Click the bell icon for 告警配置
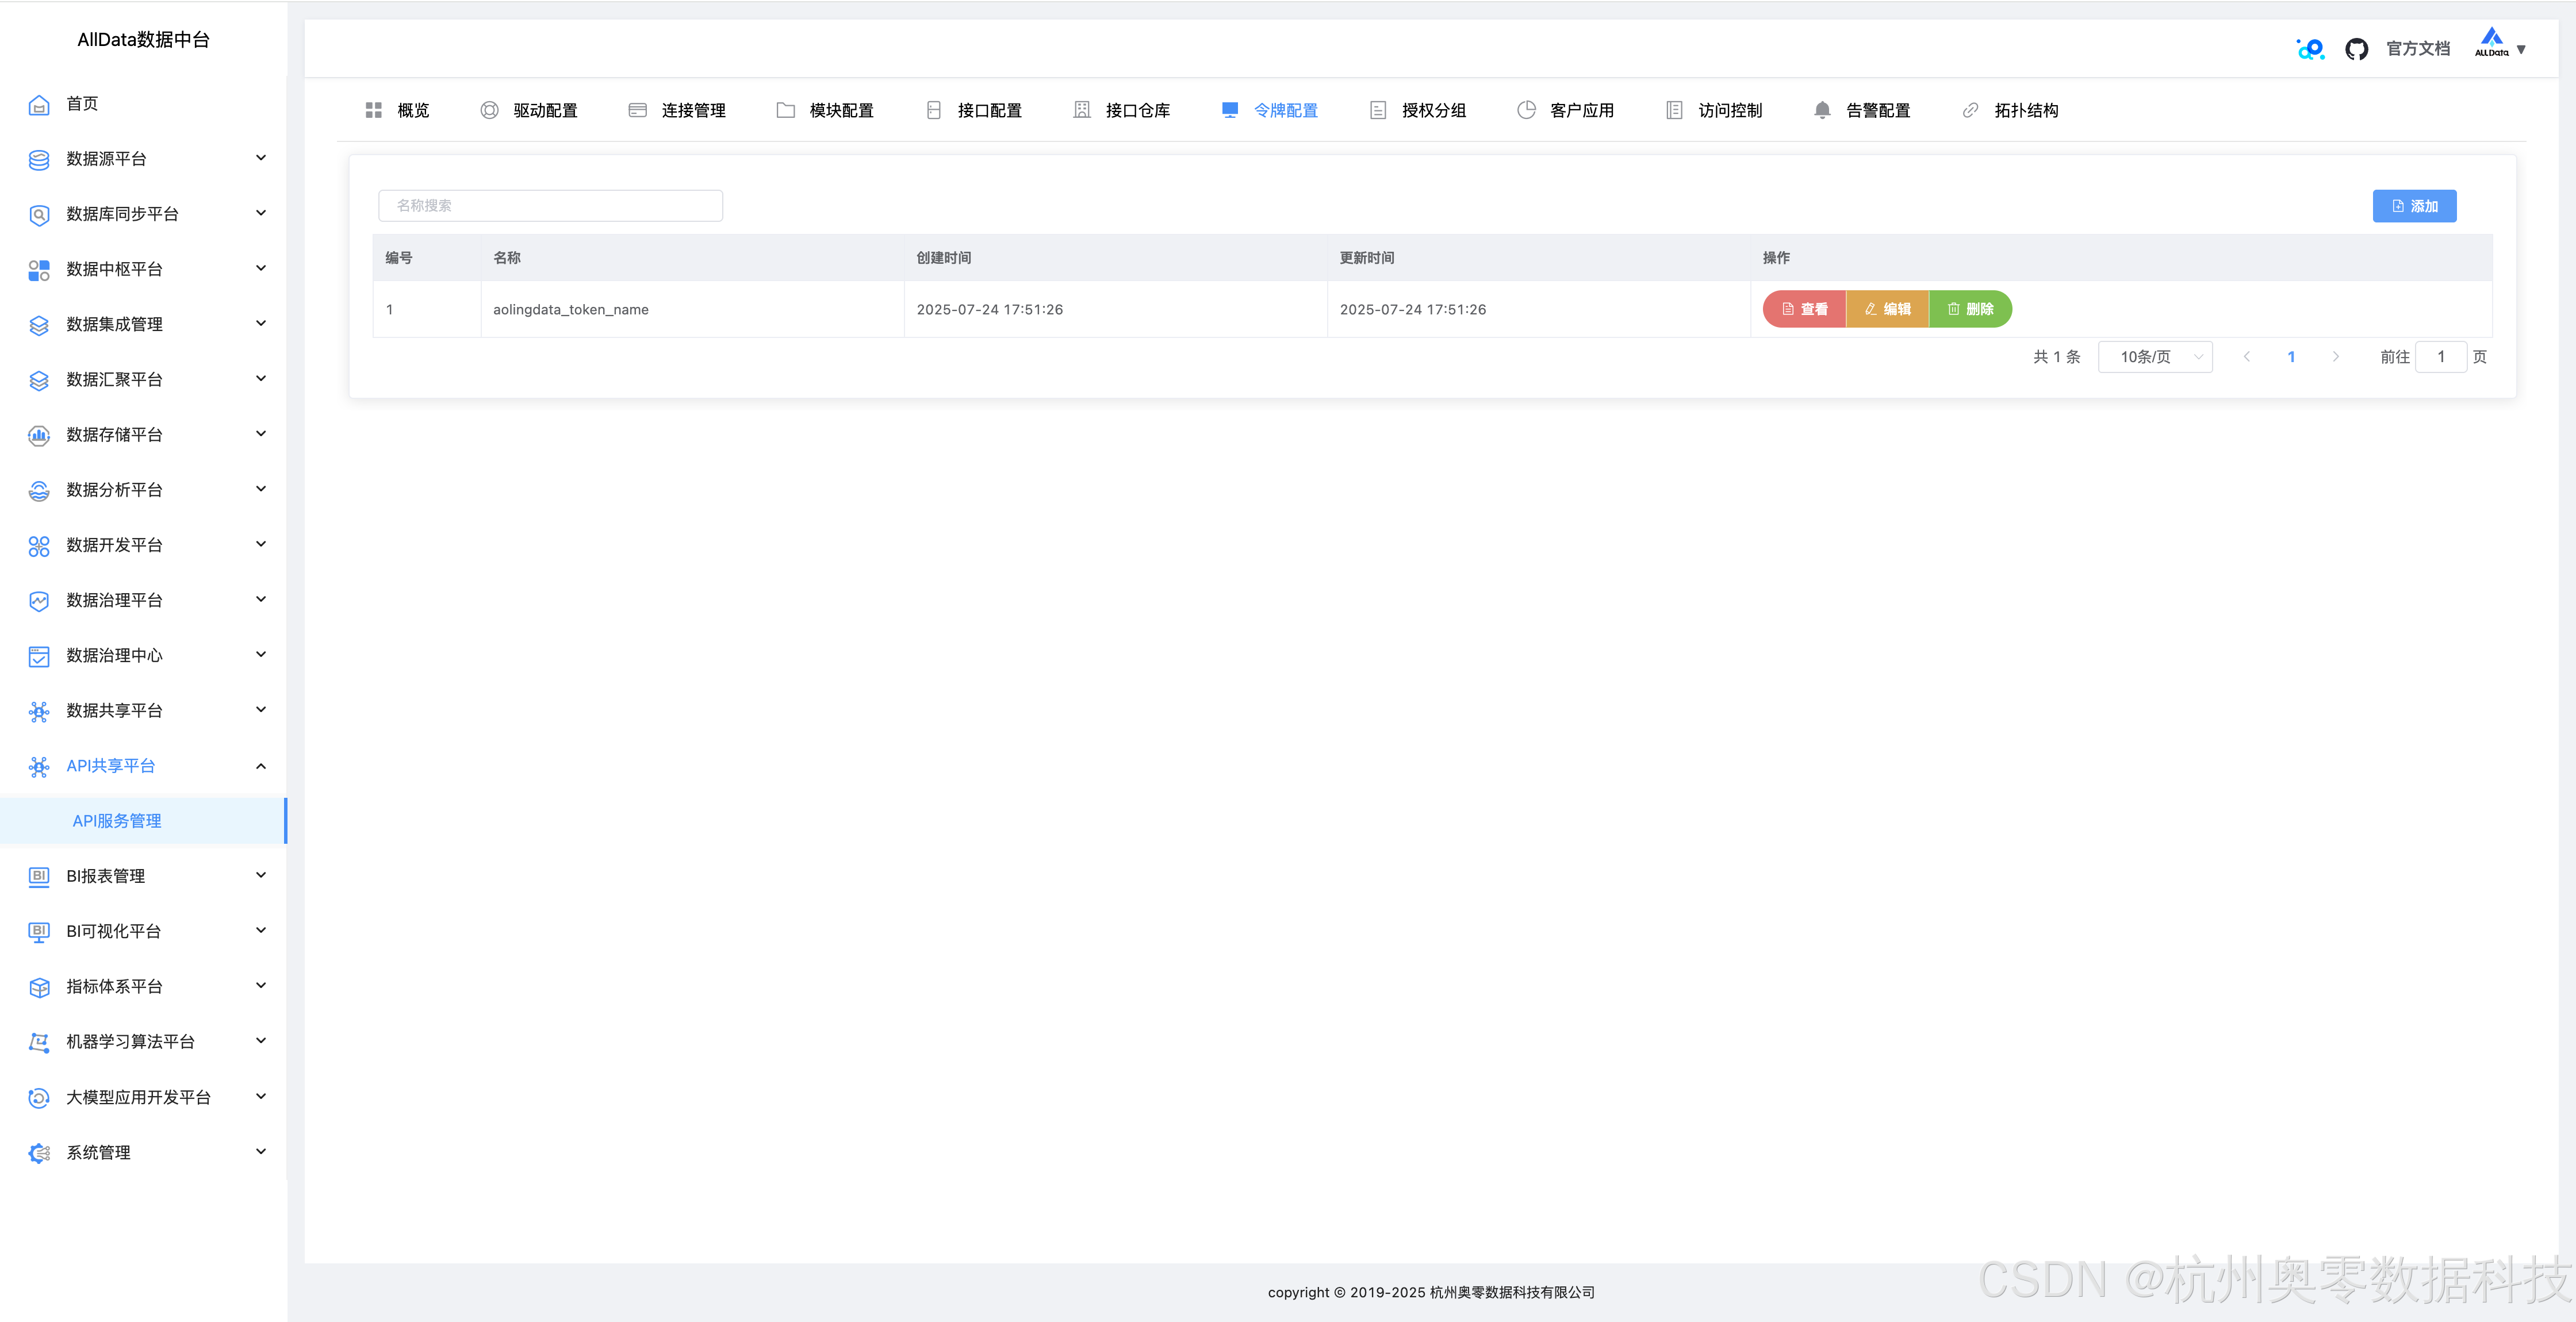The height and width of the screenshot is (1322, 2576). pos(1822,110)
